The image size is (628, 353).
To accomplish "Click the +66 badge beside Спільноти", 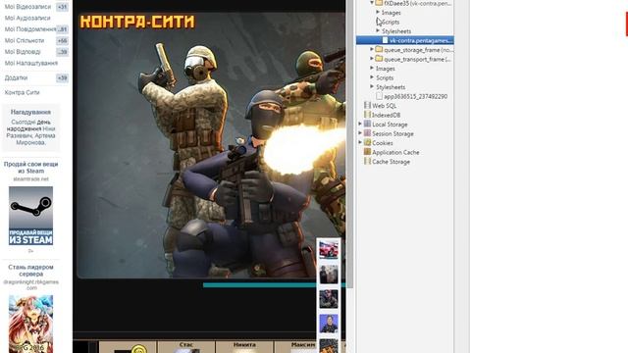I will pyautogui.click(x=62, y=40).
